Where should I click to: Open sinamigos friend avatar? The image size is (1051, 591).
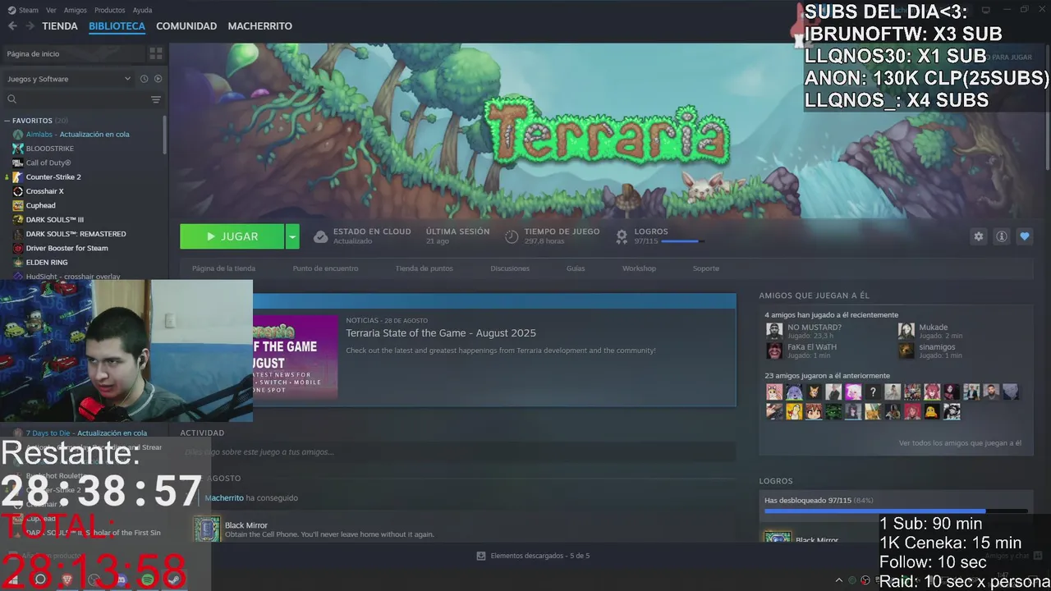906,350
